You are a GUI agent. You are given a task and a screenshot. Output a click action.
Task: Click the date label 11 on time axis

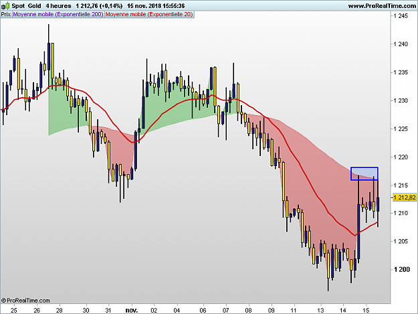(294, 310)
